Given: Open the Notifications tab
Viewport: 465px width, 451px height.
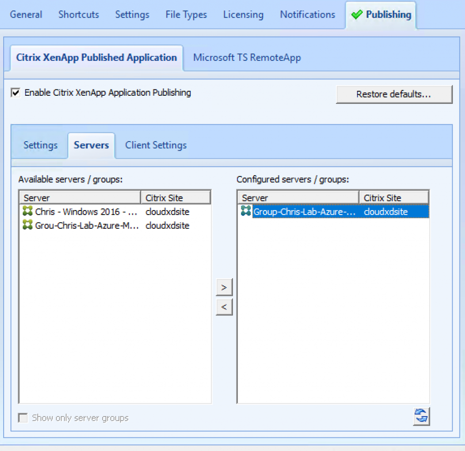Looking at the screenshot, I should [x=307, y=15].
